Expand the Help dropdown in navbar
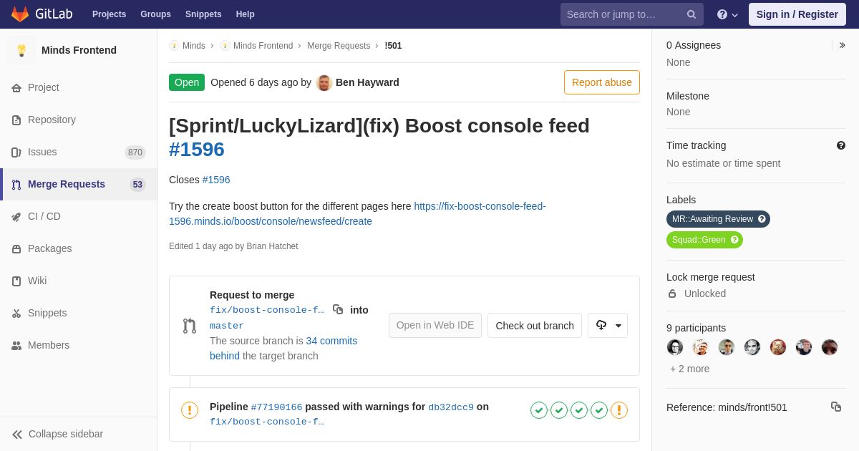 click(727, 14)
